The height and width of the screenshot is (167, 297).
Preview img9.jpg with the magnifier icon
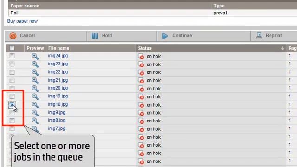35,113
